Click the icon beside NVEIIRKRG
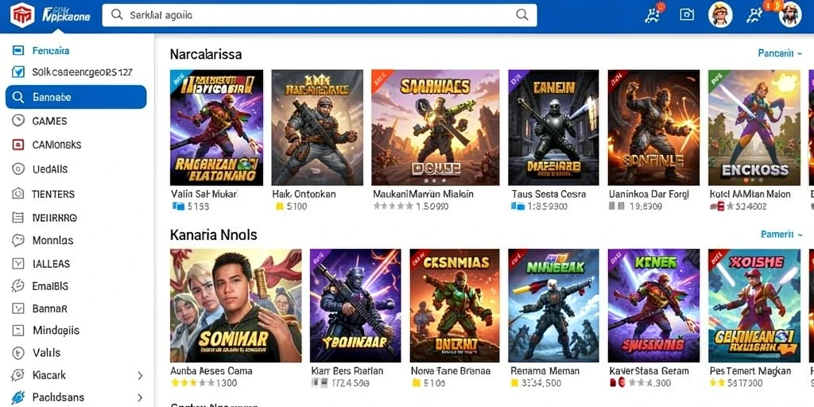Screen dimensions: 814x407 18,218
